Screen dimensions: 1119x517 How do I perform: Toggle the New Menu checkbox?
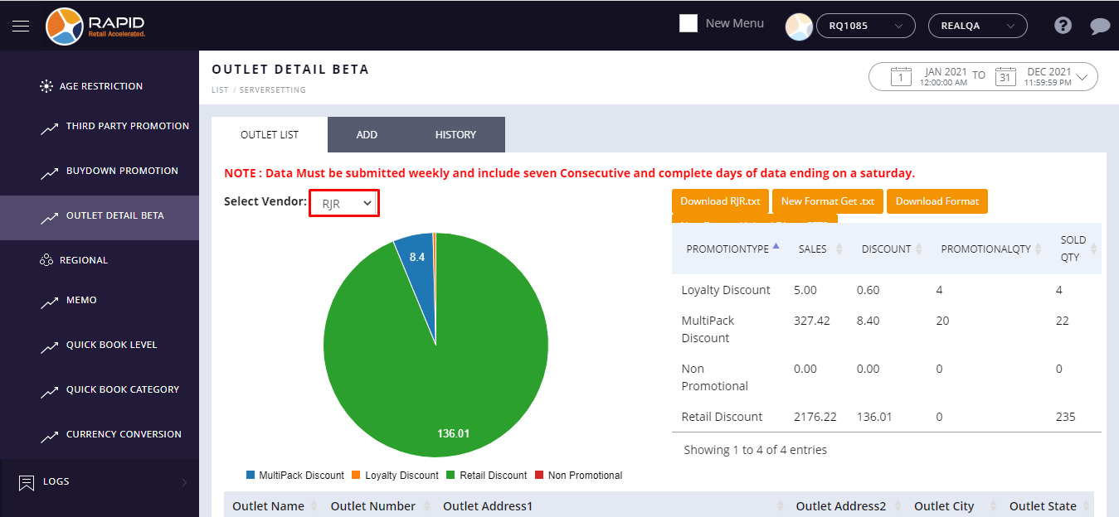[688, 23]
